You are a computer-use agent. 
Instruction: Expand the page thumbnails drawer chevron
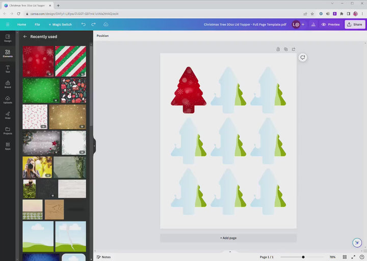point(230,251)
